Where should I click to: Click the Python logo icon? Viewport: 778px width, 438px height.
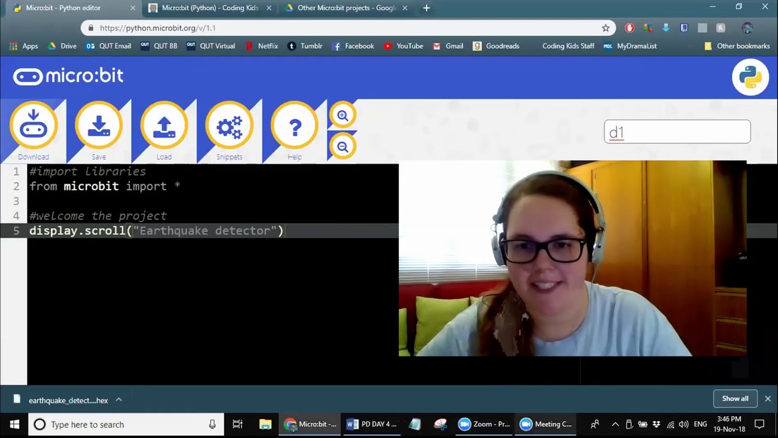[751, 77]
